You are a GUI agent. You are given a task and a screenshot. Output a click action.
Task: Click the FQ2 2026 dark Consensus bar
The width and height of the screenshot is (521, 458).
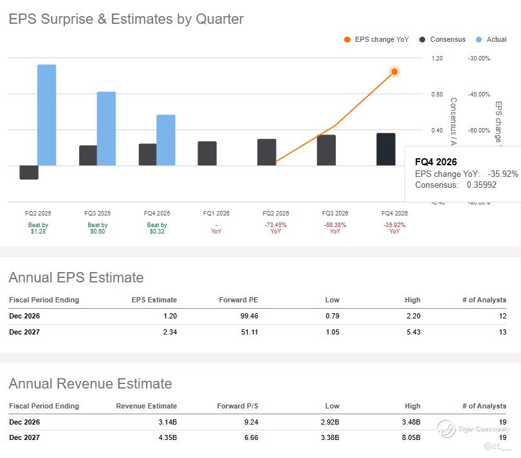click(x=266, y=152)
